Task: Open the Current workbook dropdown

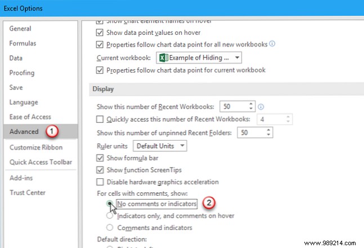Action: pyautogui.click(x=199, y=57)
